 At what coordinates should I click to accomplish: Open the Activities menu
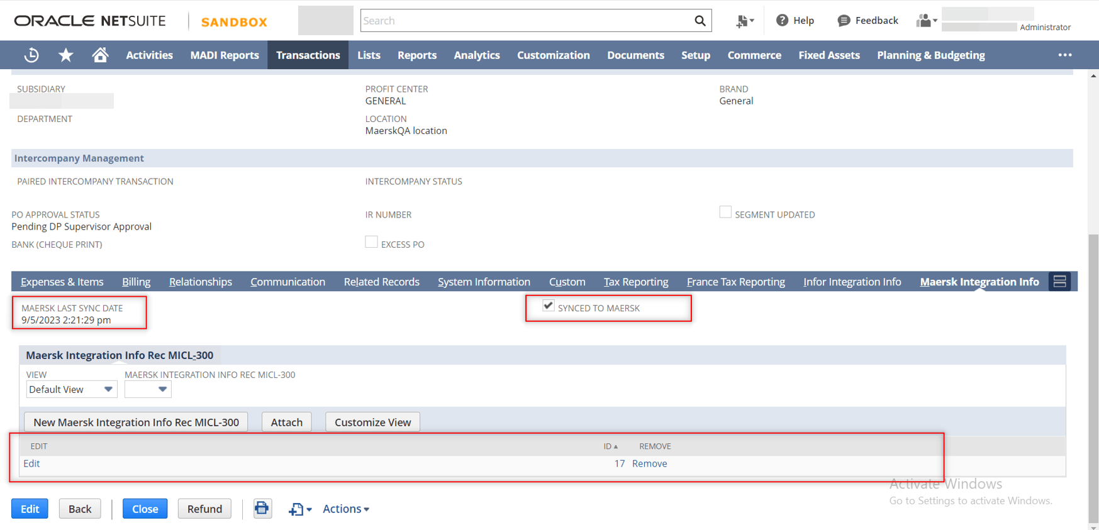tap(149, 55)
